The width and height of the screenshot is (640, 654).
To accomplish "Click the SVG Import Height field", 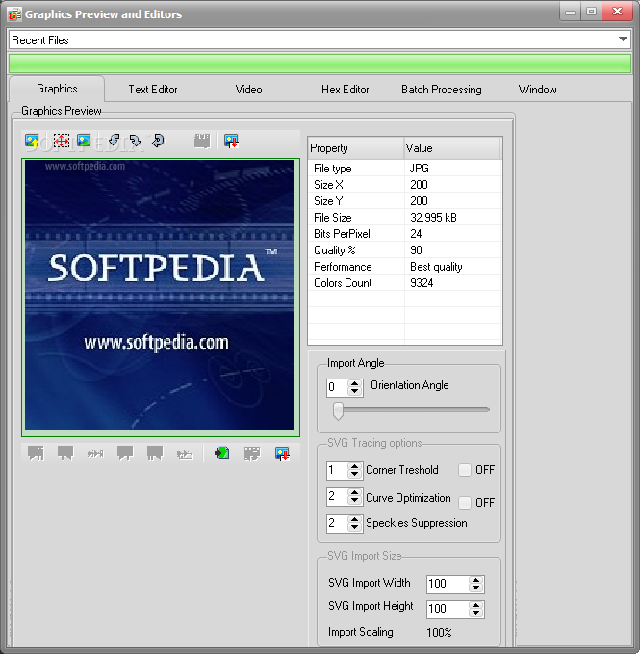I will (x=448, y=610).
